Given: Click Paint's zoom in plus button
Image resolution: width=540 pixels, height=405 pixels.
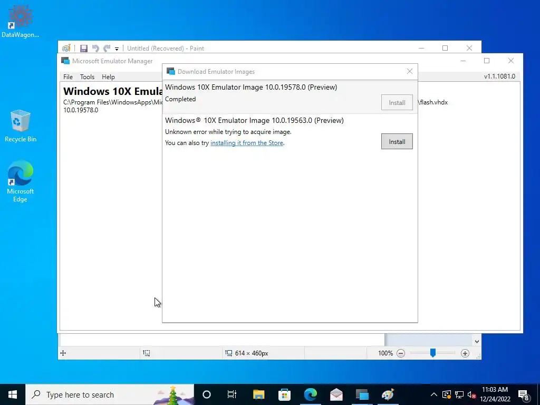Looking at the screenshot, I should (465, 353).
